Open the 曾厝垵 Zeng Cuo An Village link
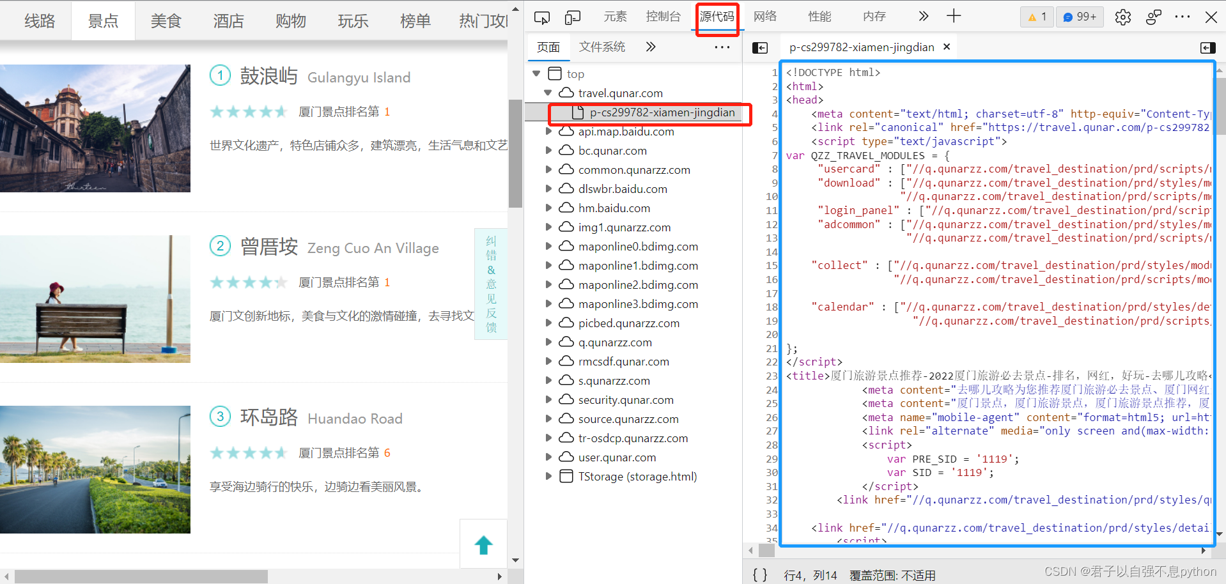1226x584 pixels. click(339, 247)
